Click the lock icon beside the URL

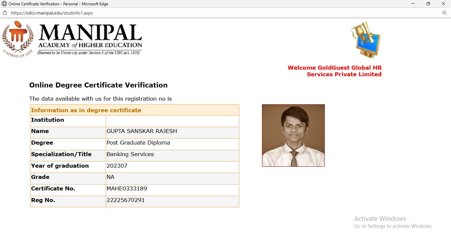pos(5,13)
